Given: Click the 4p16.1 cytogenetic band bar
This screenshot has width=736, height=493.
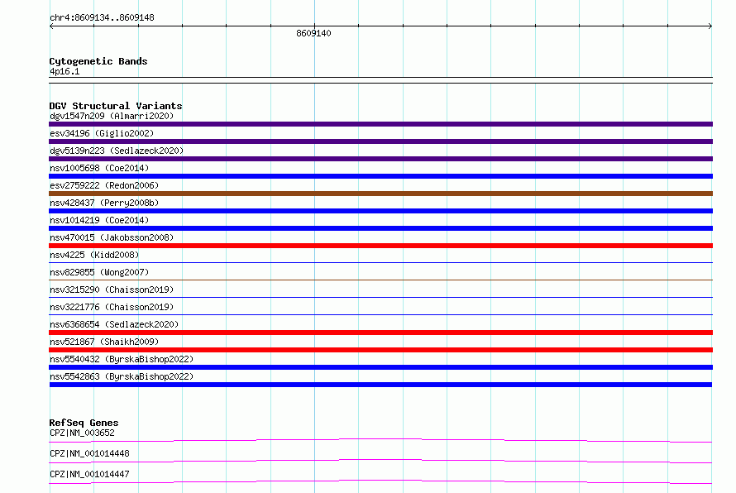Looking at the screenshot, I should 380,80.
